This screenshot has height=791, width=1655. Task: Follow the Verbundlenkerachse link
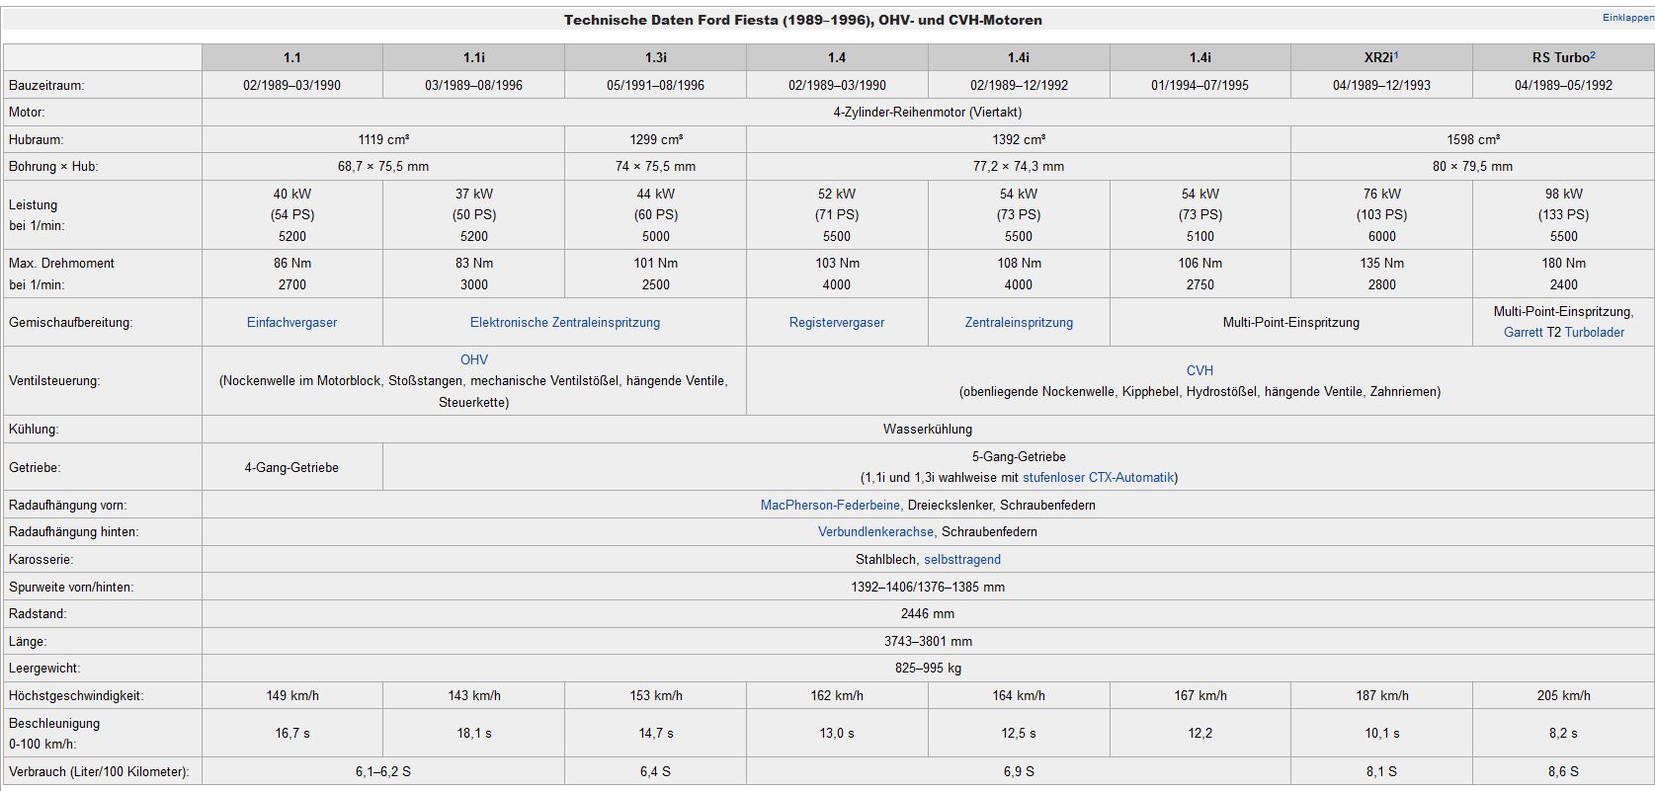875,531
